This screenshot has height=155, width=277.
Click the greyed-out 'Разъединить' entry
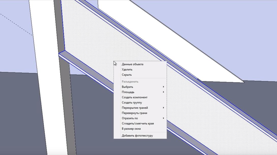point(130,82)
